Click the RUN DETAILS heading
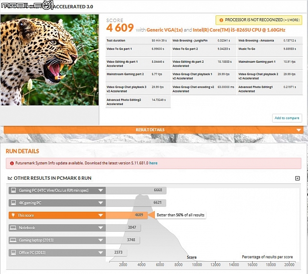 [22, 152]
